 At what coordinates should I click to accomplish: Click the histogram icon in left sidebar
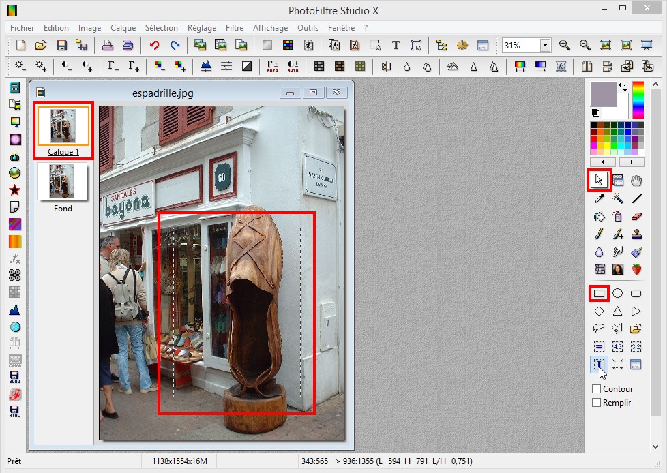14,309
